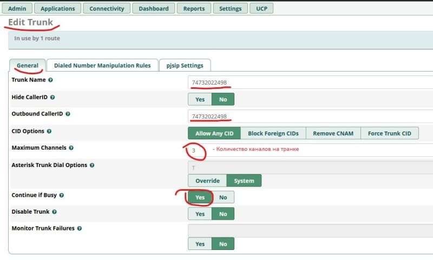Open help icon next to CID Options
Viewport: 433px width, 263px height.
pyautogui.click(x=49, y=131)
